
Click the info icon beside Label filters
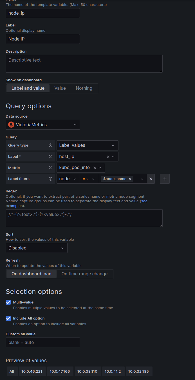pos(51,179)
